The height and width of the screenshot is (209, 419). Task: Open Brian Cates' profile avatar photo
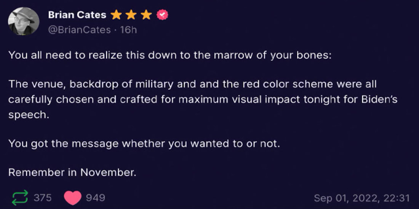point(24,21)
